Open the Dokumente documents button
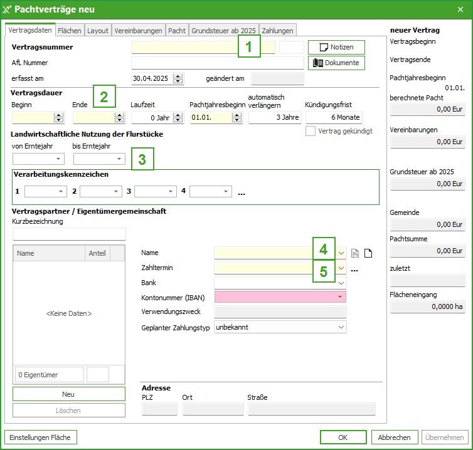 tap(336, 63)
